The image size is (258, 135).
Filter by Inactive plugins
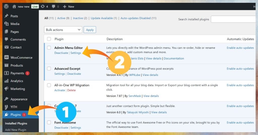[80, 18]
